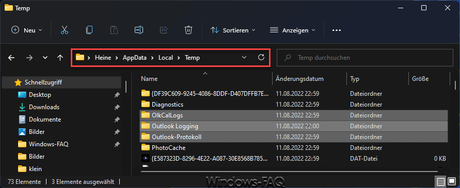Select the OlkCalLogs folder

click(x=294, y=115)
